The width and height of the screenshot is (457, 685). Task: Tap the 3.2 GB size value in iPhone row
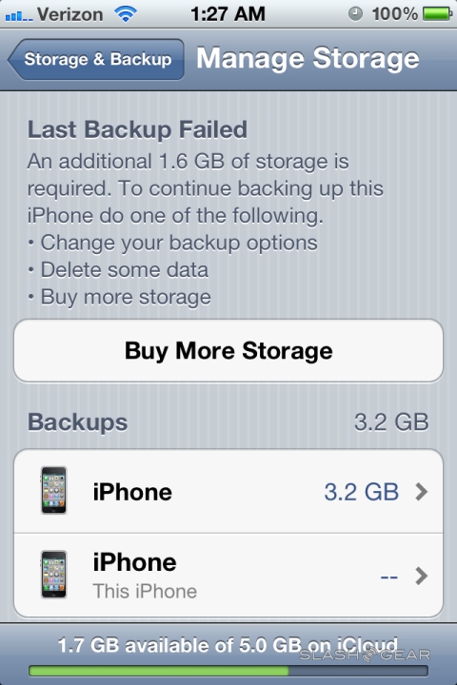click(x=361, y=492)
